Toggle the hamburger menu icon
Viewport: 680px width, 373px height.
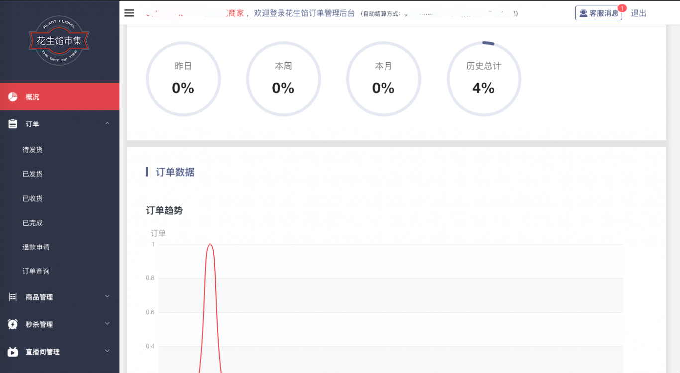(129, 13)
